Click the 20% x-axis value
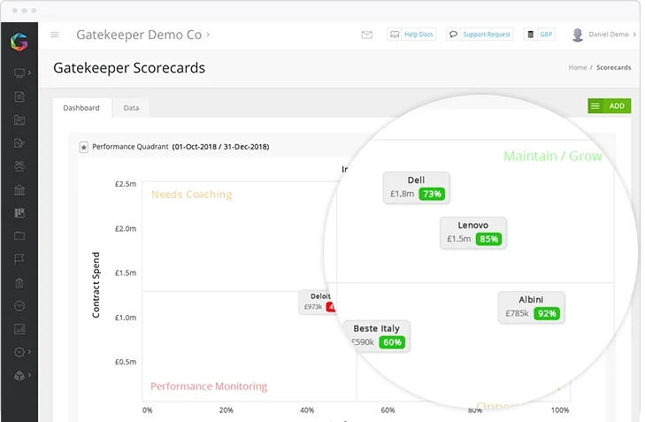 [227, 410]
